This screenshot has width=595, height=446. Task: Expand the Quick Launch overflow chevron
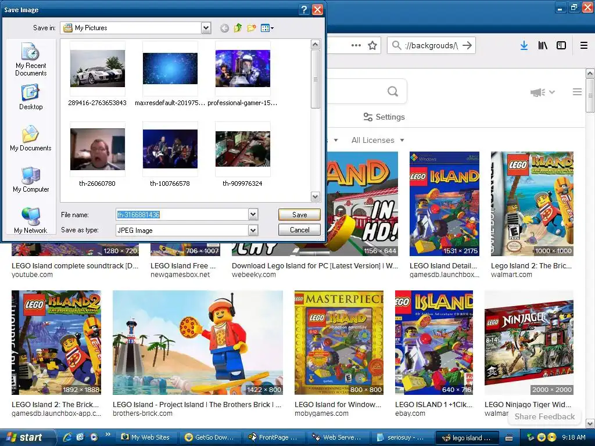[107, 434]
